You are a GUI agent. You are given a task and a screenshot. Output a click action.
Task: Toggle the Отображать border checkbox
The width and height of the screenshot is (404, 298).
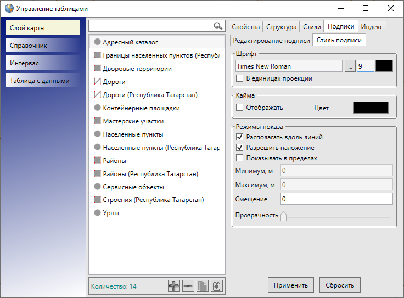(239, 108)
